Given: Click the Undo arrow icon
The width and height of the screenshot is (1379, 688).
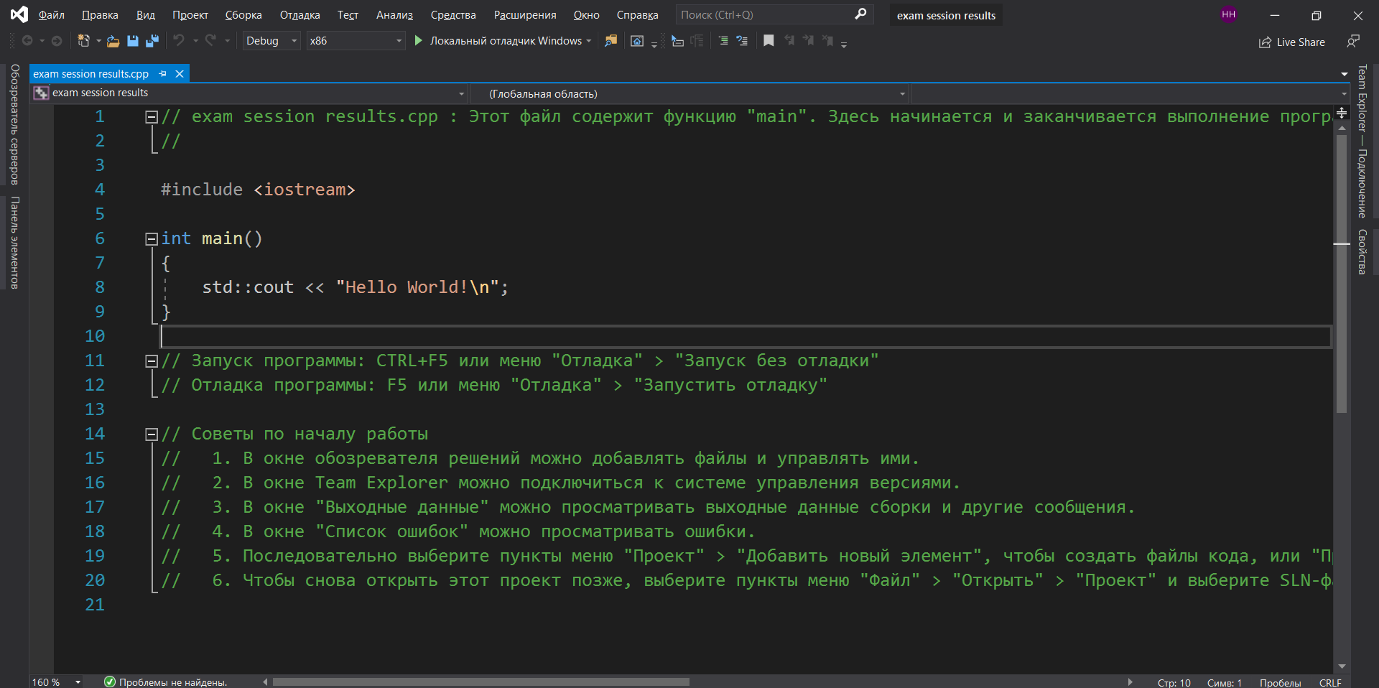Looking at the screenshot, I should coord(179,40).
